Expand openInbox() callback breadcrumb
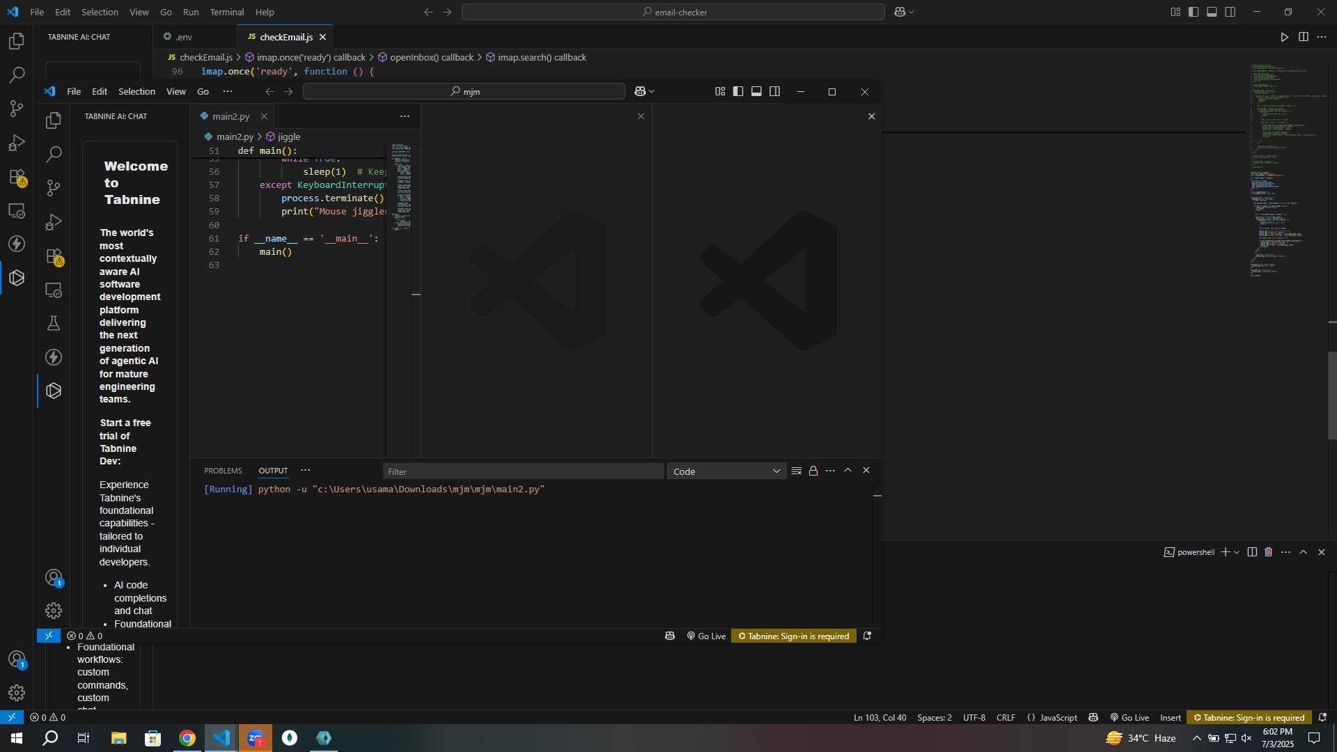 pos(425,58)
